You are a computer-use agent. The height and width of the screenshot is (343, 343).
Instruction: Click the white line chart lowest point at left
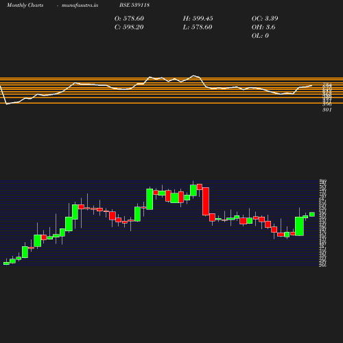pos(6,104)
